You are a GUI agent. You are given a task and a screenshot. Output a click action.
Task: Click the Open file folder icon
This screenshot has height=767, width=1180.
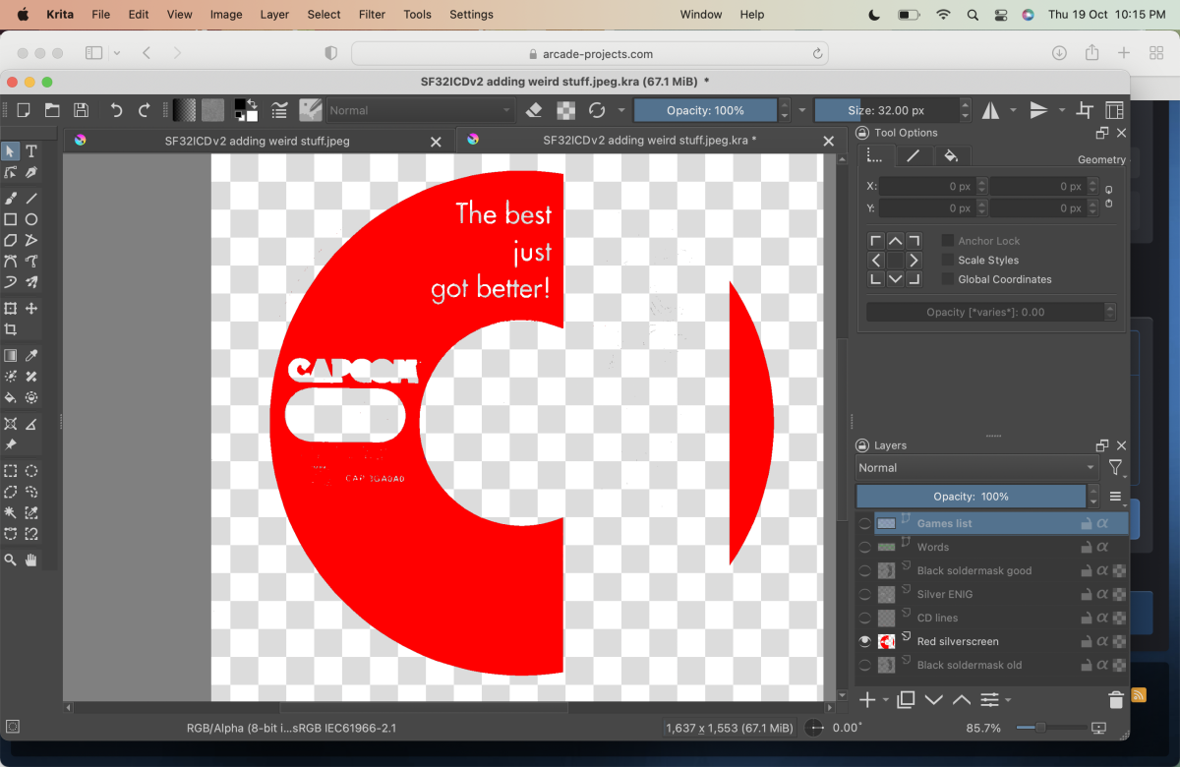[52, 110]
